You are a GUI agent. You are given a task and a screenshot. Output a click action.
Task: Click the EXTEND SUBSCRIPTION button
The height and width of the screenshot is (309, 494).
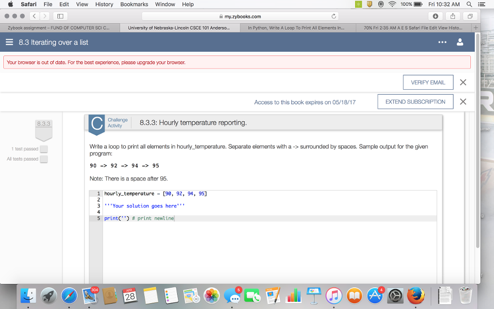415,101
